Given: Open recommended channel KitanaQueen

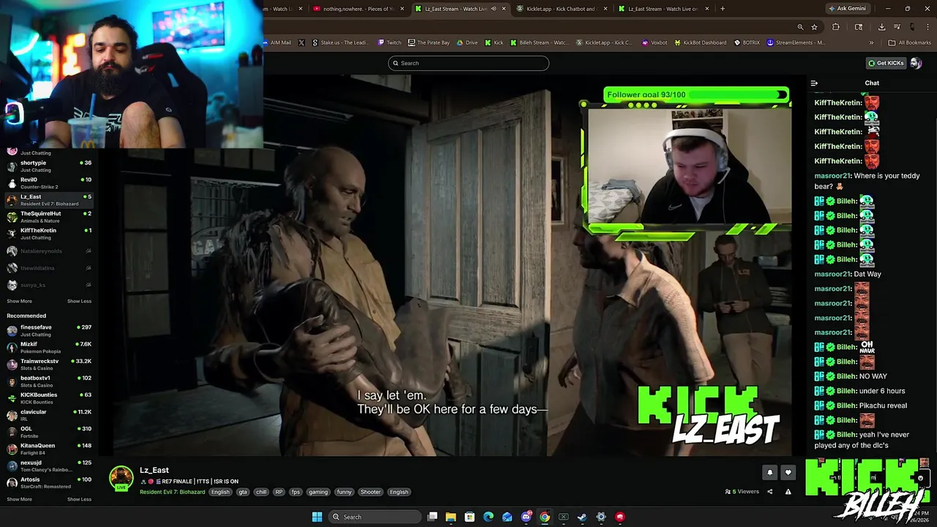Looking at the screenshot, I should (48, 449).
